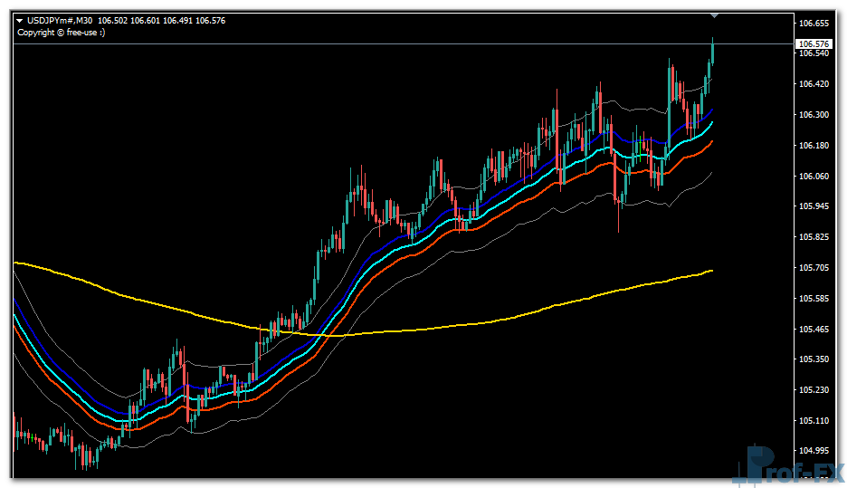
Task: Click the Copyright free-use indicator label
Action: 61,33
